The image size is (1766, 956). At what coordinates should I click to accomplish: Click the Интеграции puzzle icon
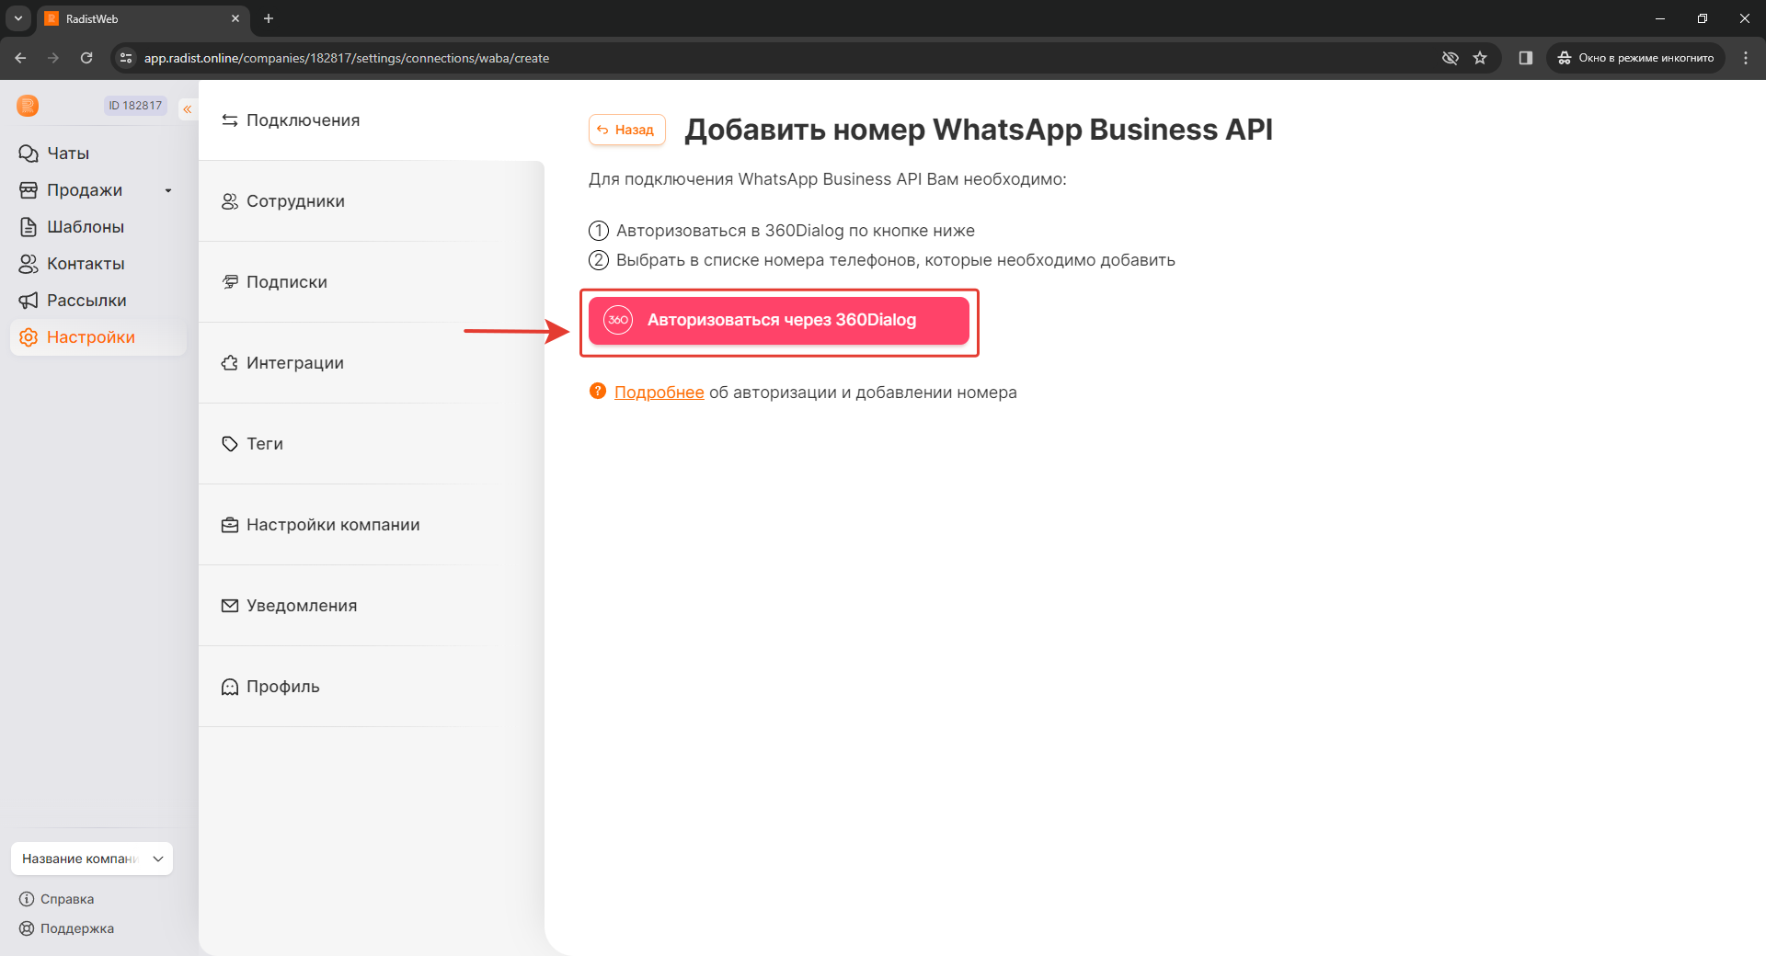(230, 363)
